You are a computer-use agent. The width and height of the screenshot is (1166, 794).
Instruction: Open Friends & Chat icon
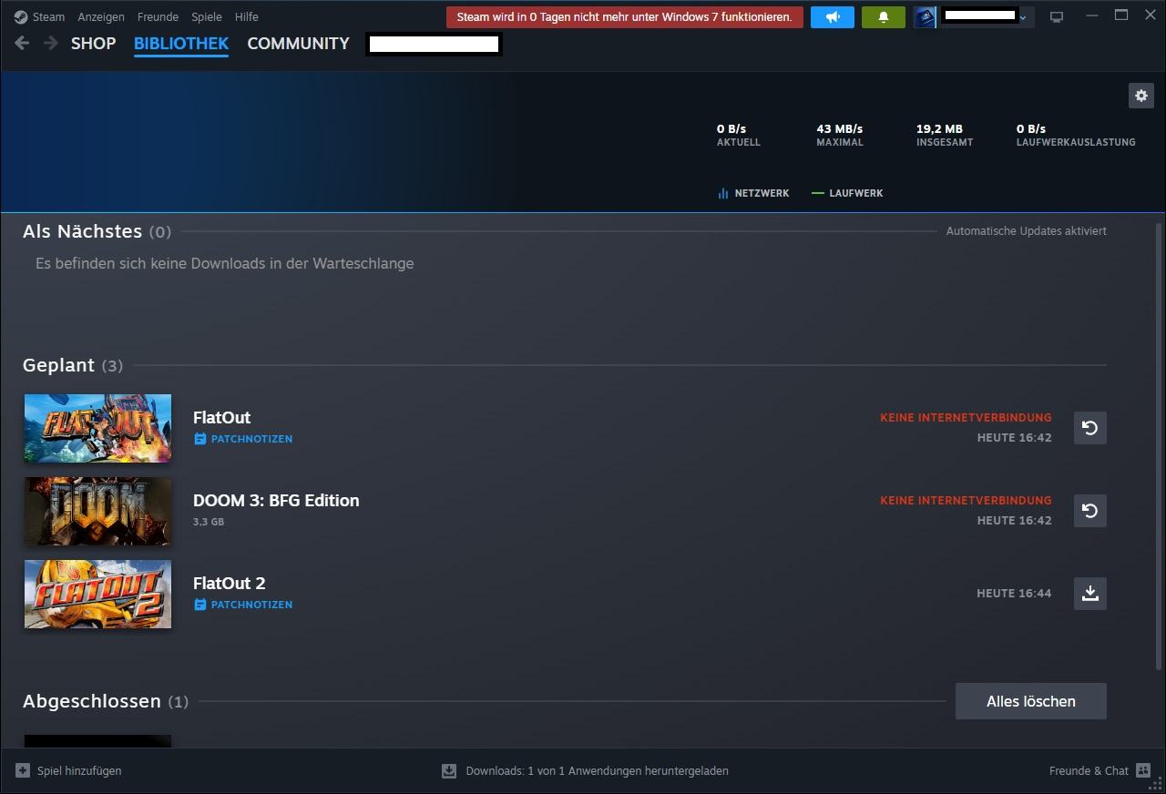point(1143,770)
